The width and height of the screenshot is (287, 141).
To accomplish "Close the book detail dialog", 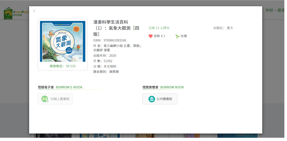I will (x=34, y=11).
